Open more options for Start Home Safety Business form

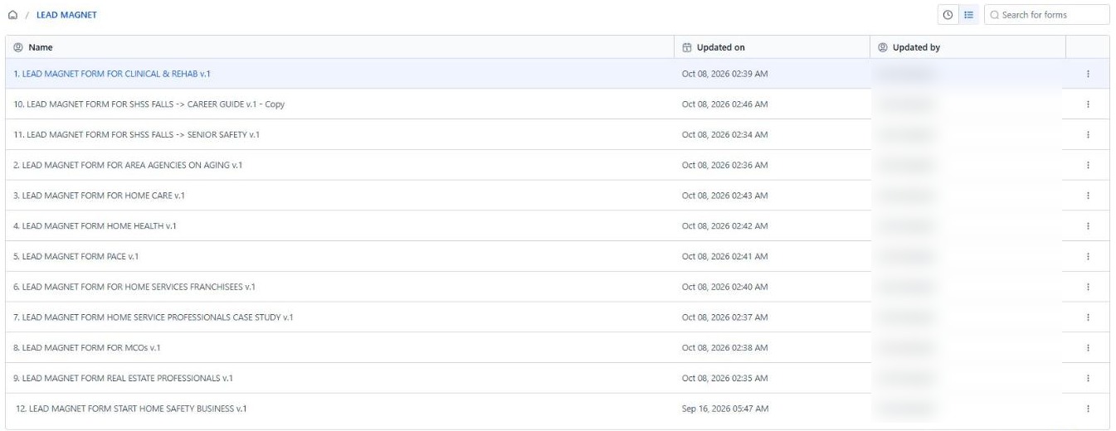(x=1088, y=409)
